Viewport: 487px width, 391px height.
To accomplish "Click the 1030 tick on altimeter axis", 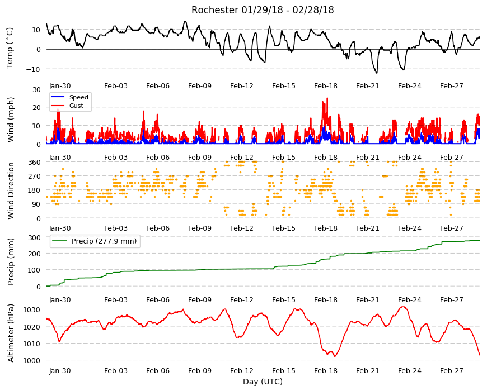I will (x=32, y=310).
